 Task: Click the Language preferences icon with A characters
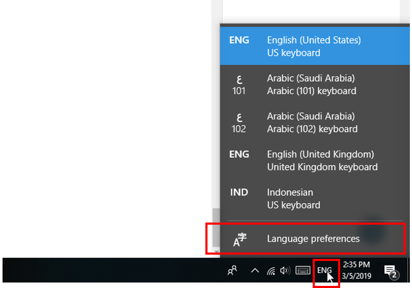click(x=239, y=239)
